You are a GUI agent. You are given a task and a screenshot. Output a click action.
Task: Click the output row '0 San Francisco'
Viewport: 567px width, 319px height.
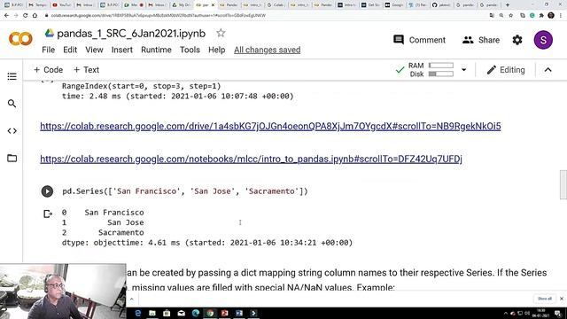pyautogui.click(x=103, y=213)
